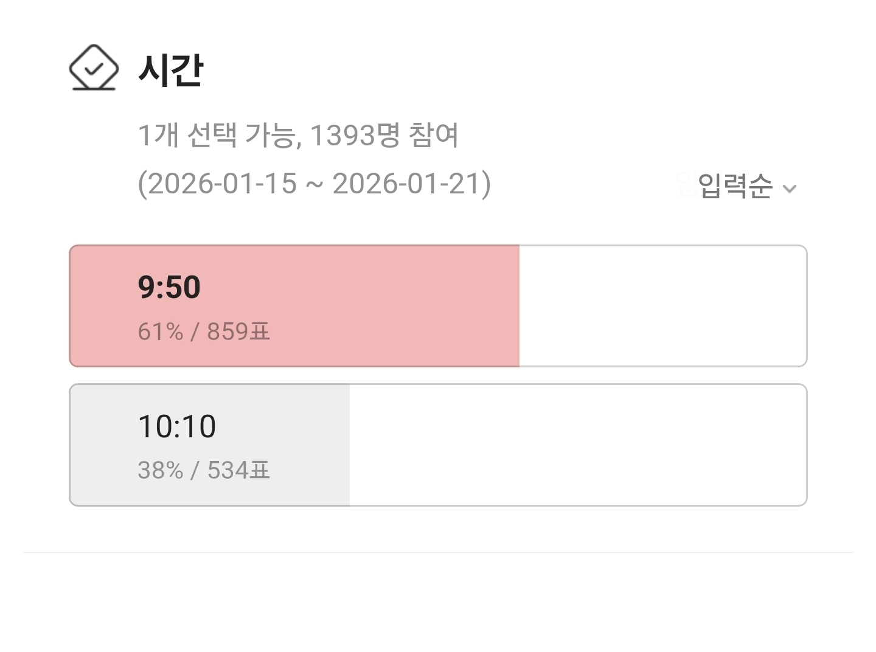Open the 입력순 sort dropdown
The height and width of the screenshot is (652, 876).
click(x=735, y=186)
